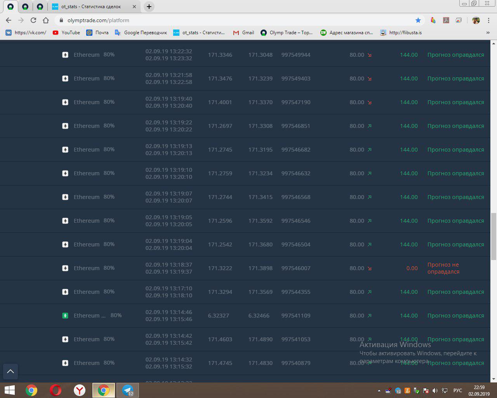Click the address bar URL field

click(233, 20)
